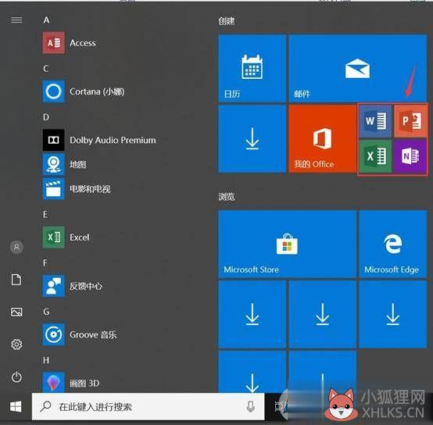Open the 我的 Office tile
The width and height of the screenshot is (433, 425).
pyautogui.click(x=323, y=138)
